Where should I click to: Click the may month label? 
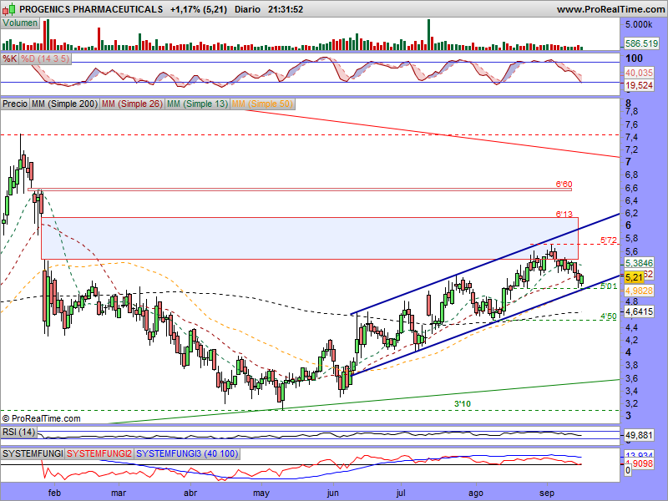coord(261,493)
